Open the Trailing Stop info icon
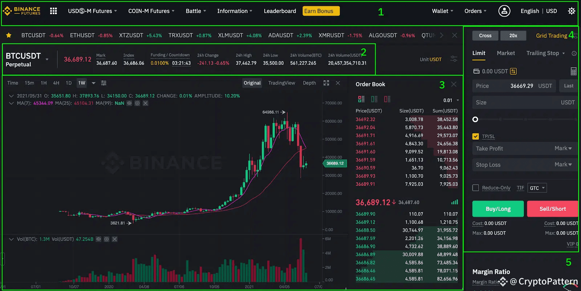Viewport: 581px width, 291px height. click(574, 53)
